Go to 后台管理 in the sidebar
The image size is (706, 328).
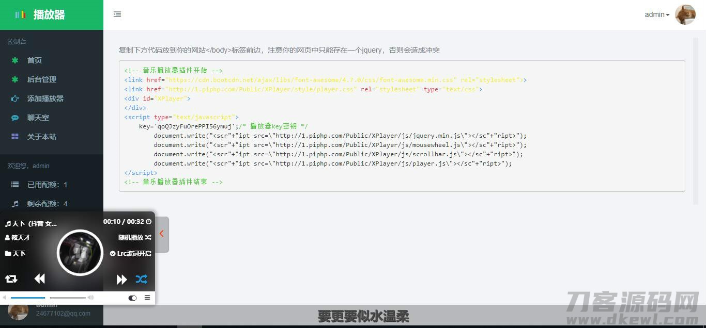[40, 79]
